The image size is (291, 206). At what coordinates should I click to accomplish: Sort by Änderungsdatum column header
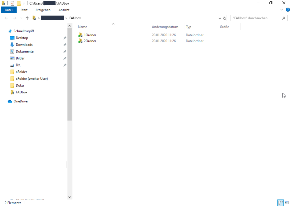pyautogui.click(x=165, y=27)
